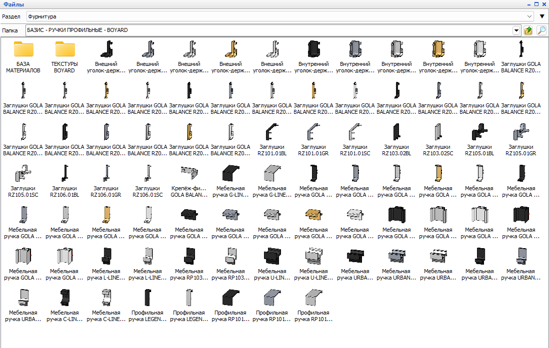Screen dimensions: 549x348
Task: Select the black Профильная ручка LEGEN... handle
Action: pos(147,306)
